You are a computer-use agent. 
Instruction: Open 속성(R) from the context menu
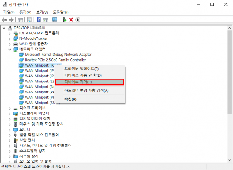70,99
